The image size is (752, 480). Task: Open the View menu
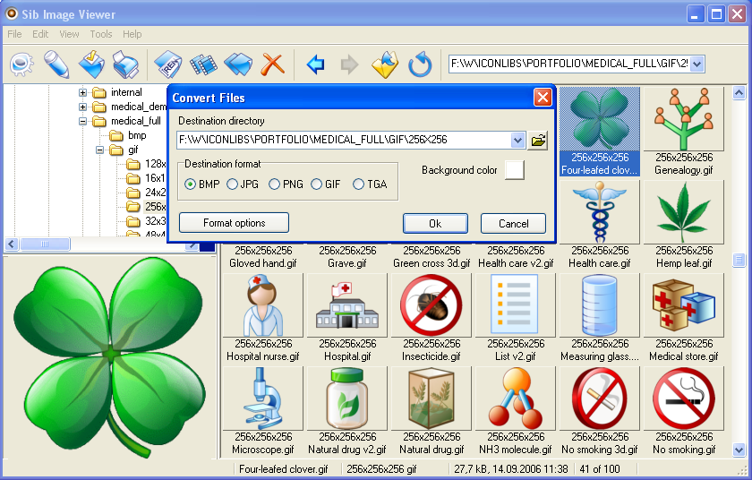(x=69, y=34)
